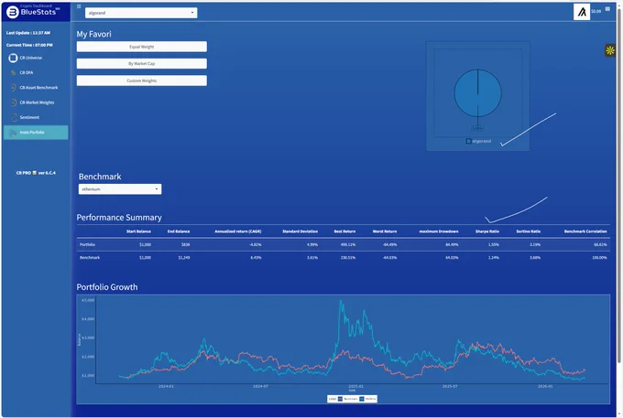Toggle algorand pie legend swatch
The width and height of the screenshot is (623, 418).
click(468, 141)
